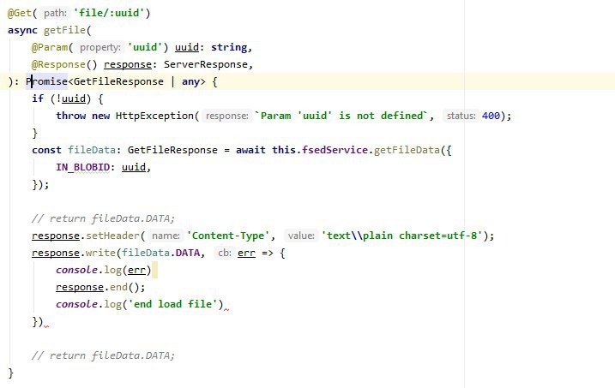Click the fsedService property

[335, 151]
